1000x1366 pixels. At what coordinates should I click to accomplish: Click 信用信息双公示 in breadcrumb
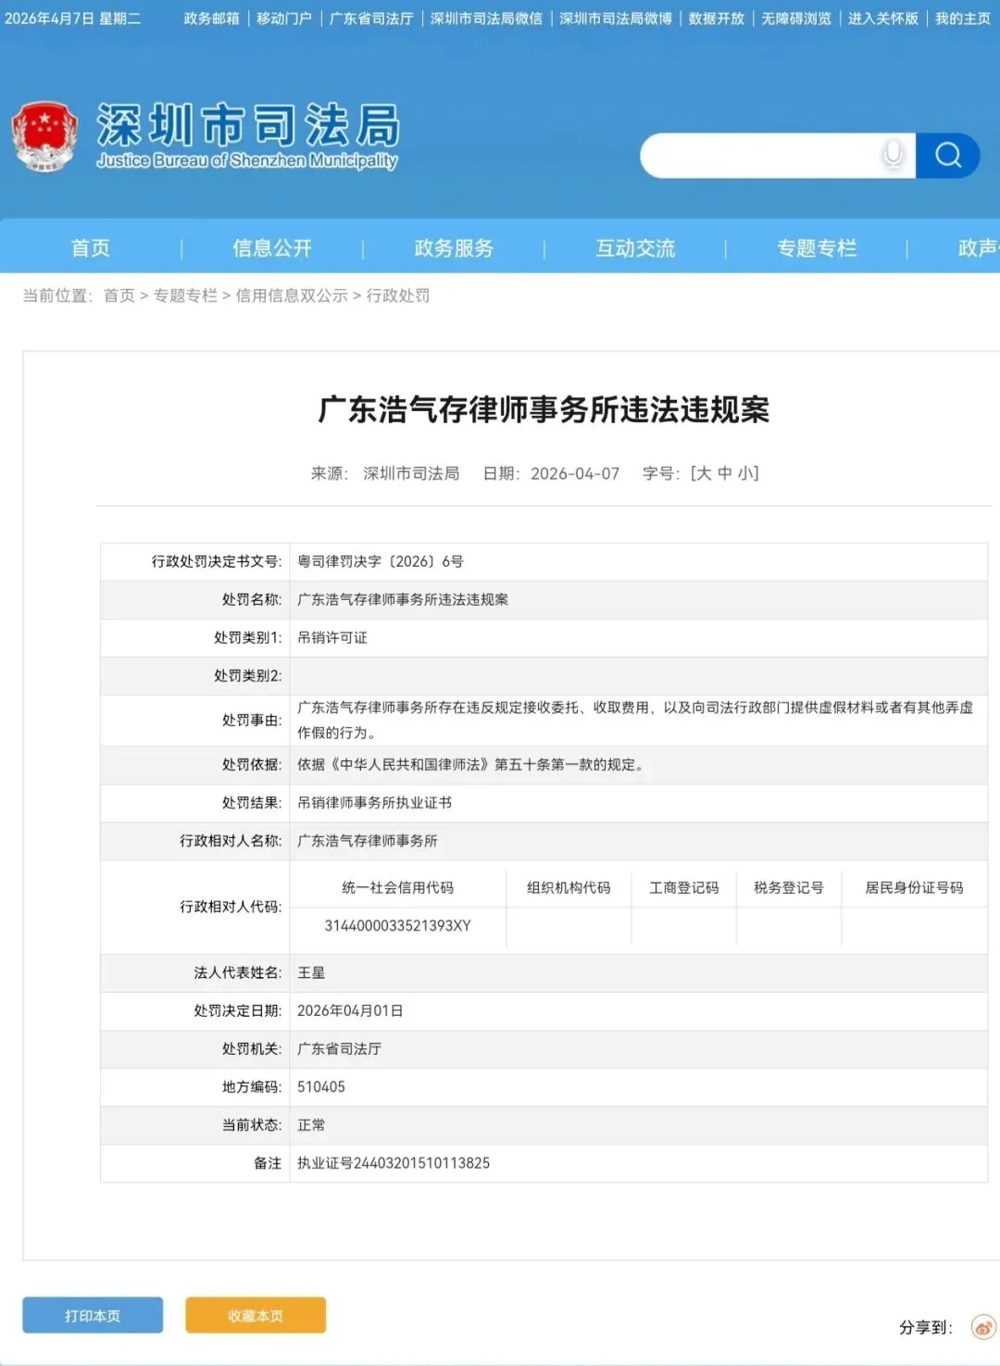pyautogui.click(x=292, y=295)
